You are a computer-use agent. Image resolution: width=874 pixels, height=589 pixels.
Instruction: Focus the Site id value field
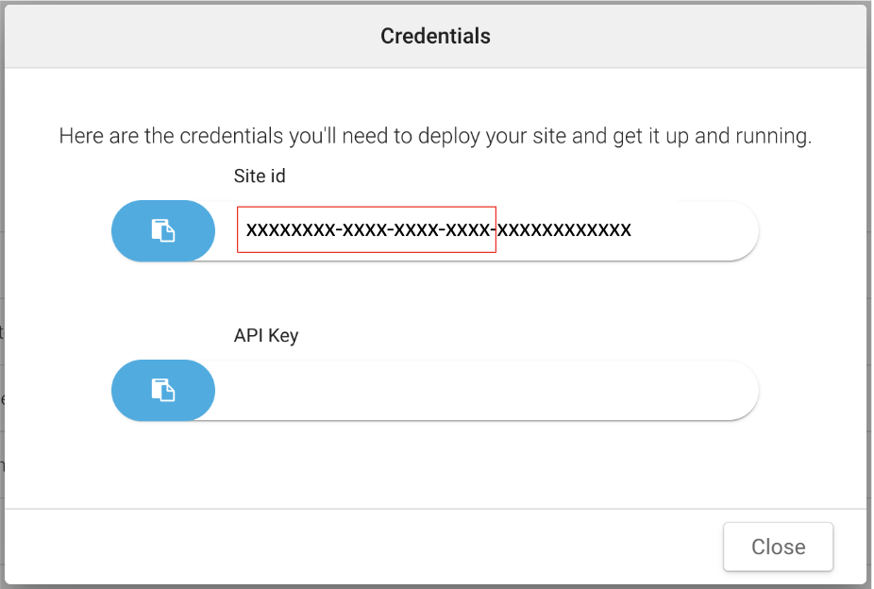pyautogui.click(x=439, y=230)
